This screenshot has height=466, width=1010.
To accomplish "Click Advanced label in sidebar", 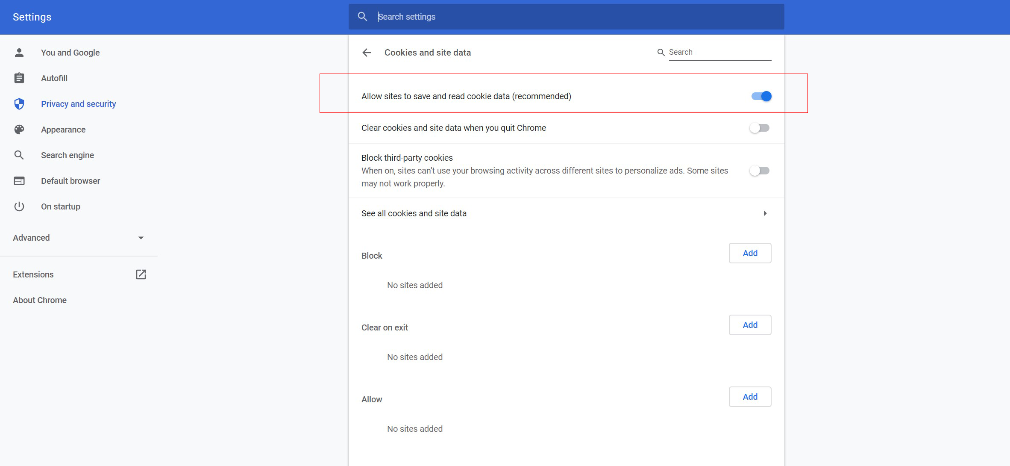I will pos(31,238).
